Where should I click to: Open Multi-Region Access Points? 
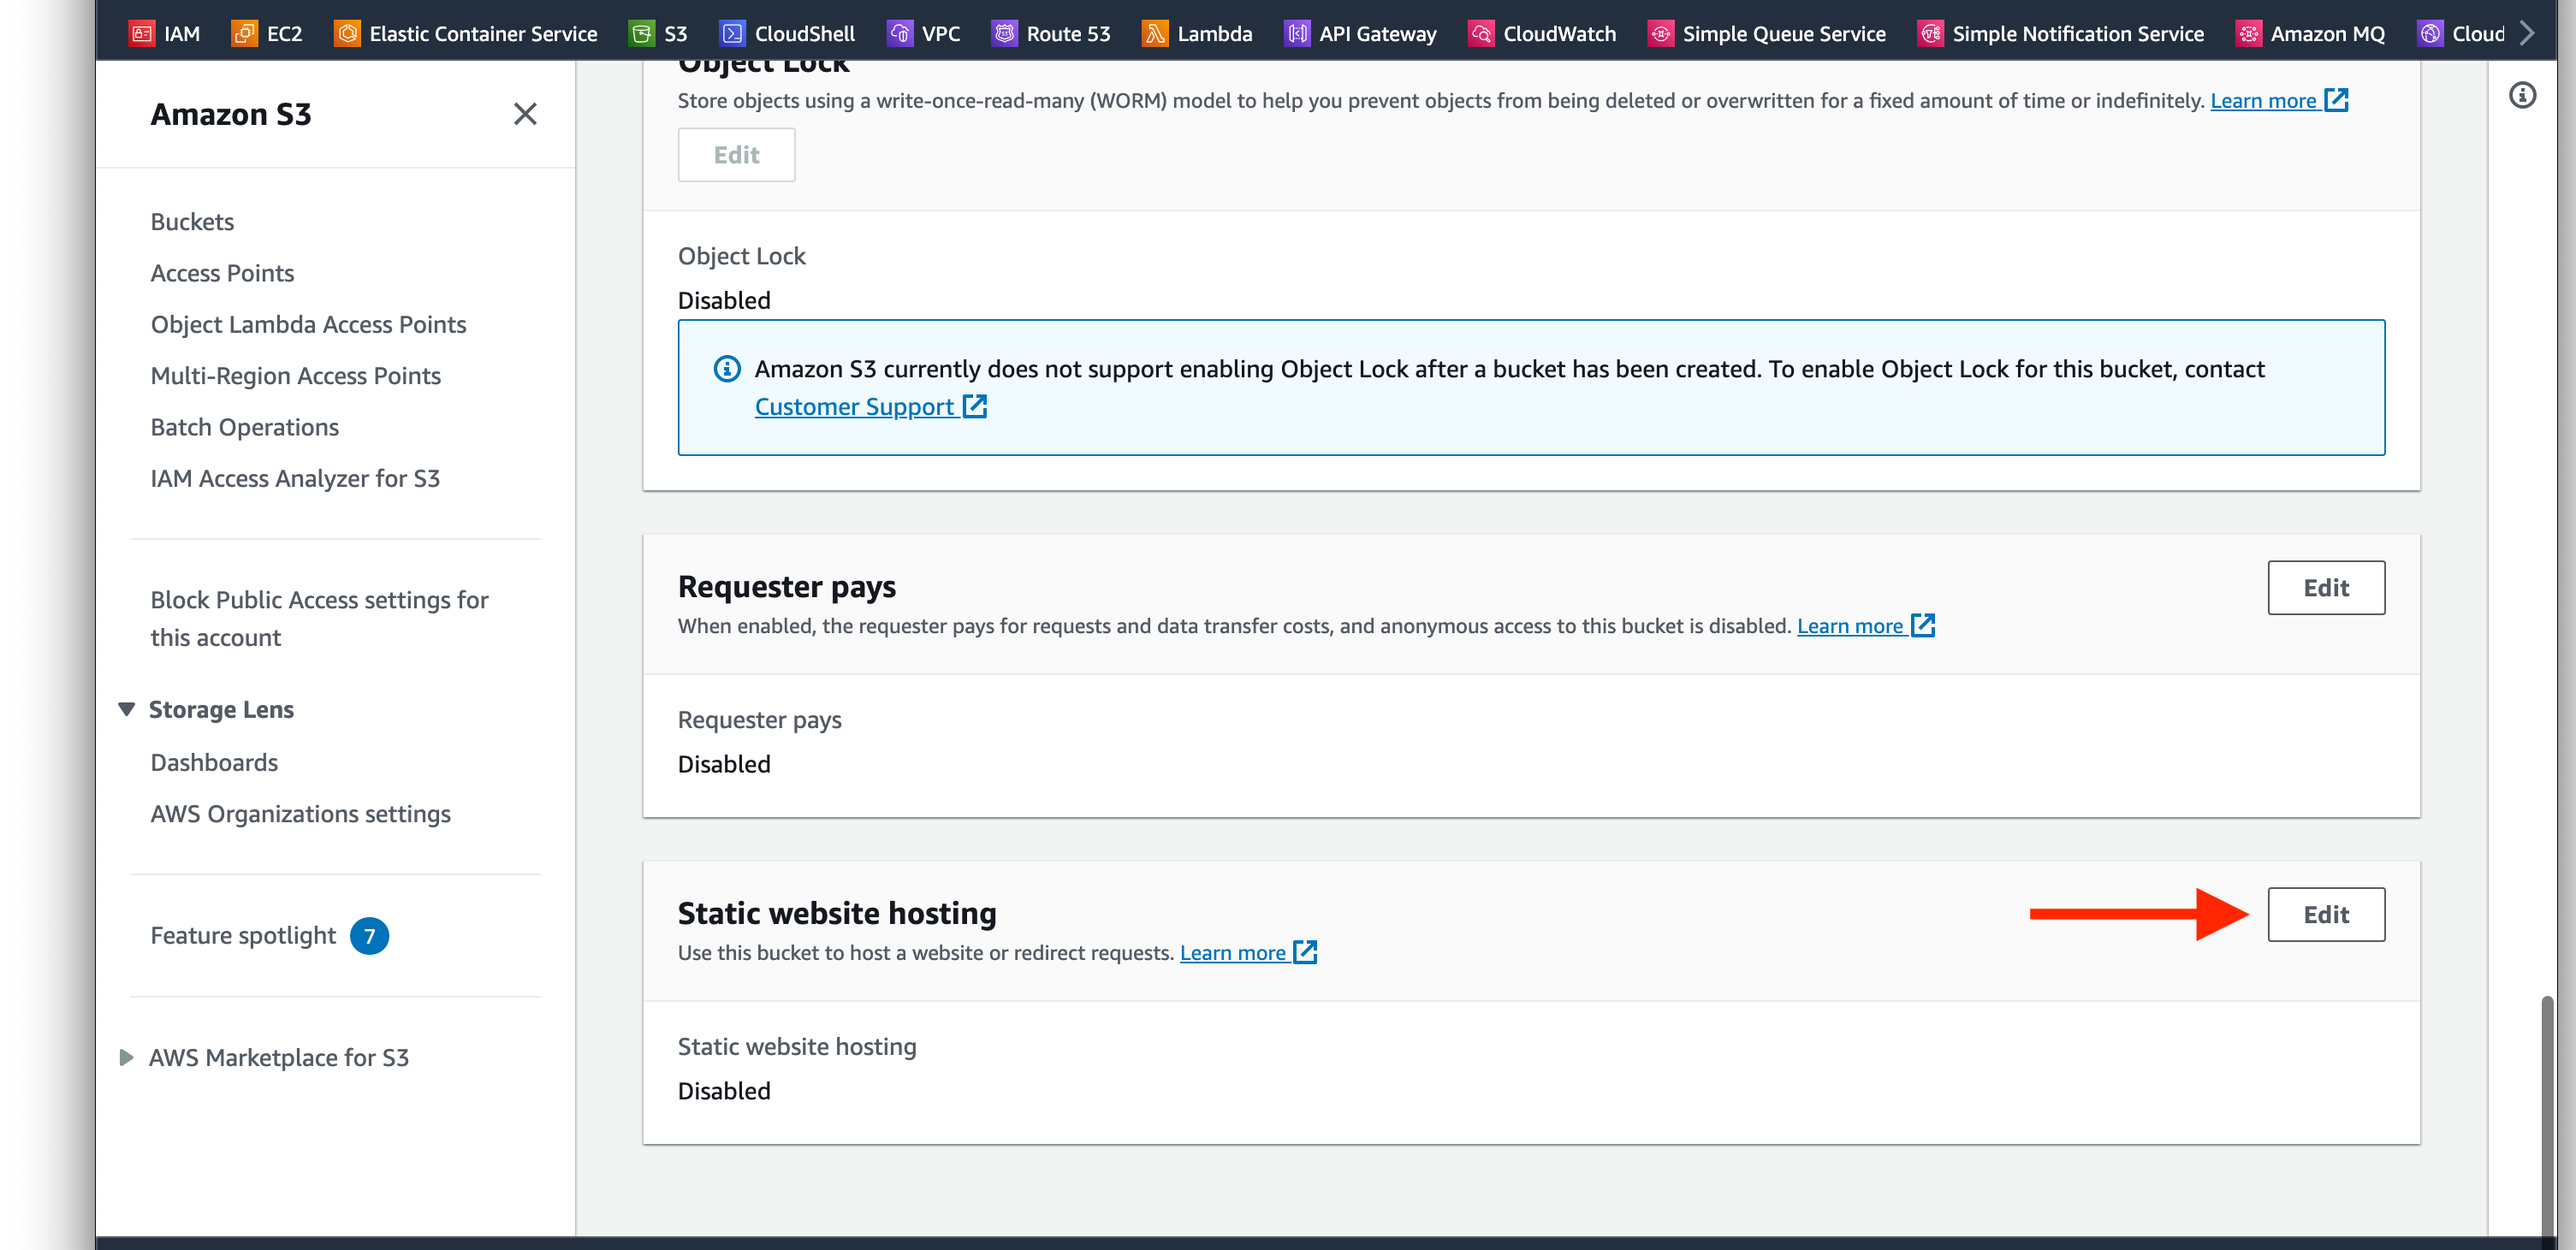(295, 375)
